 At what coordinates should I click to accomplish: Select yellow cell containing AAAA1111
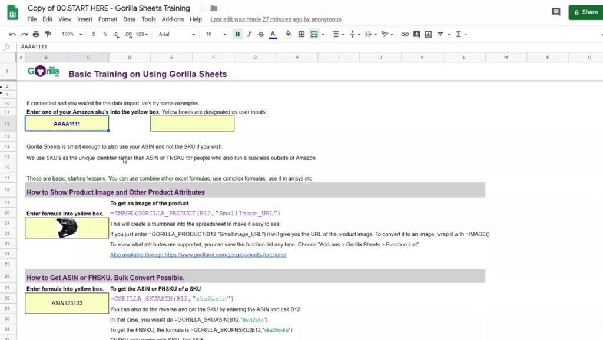click(67, 124)
